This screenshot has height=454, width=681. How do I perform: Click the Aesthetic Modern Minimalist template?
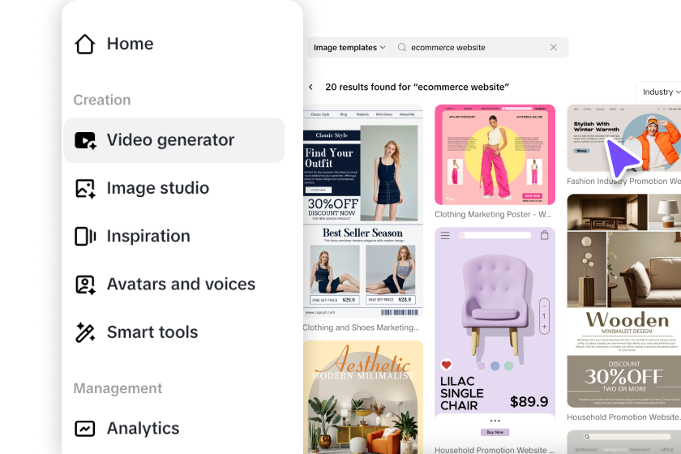click(x=363, y=397)
